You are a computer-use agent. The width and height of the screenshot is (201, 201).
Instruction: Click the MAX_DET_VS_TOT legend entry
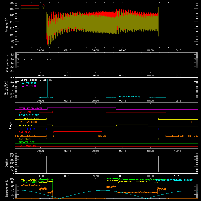[31, 185]
